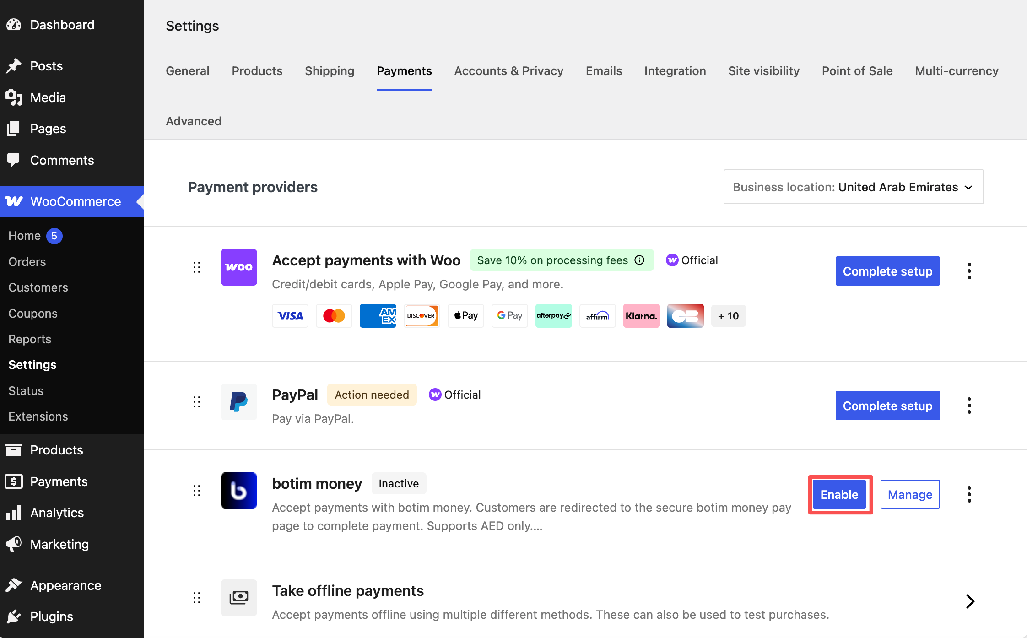Click Manage for botim money
This screenshot has width=1027, height=638.
pyautogui.click(x=910, y=494)
